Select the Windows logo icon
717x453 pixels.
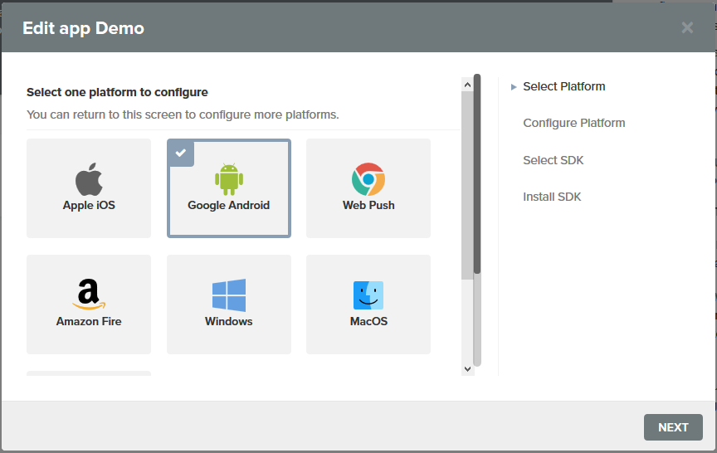229,295
